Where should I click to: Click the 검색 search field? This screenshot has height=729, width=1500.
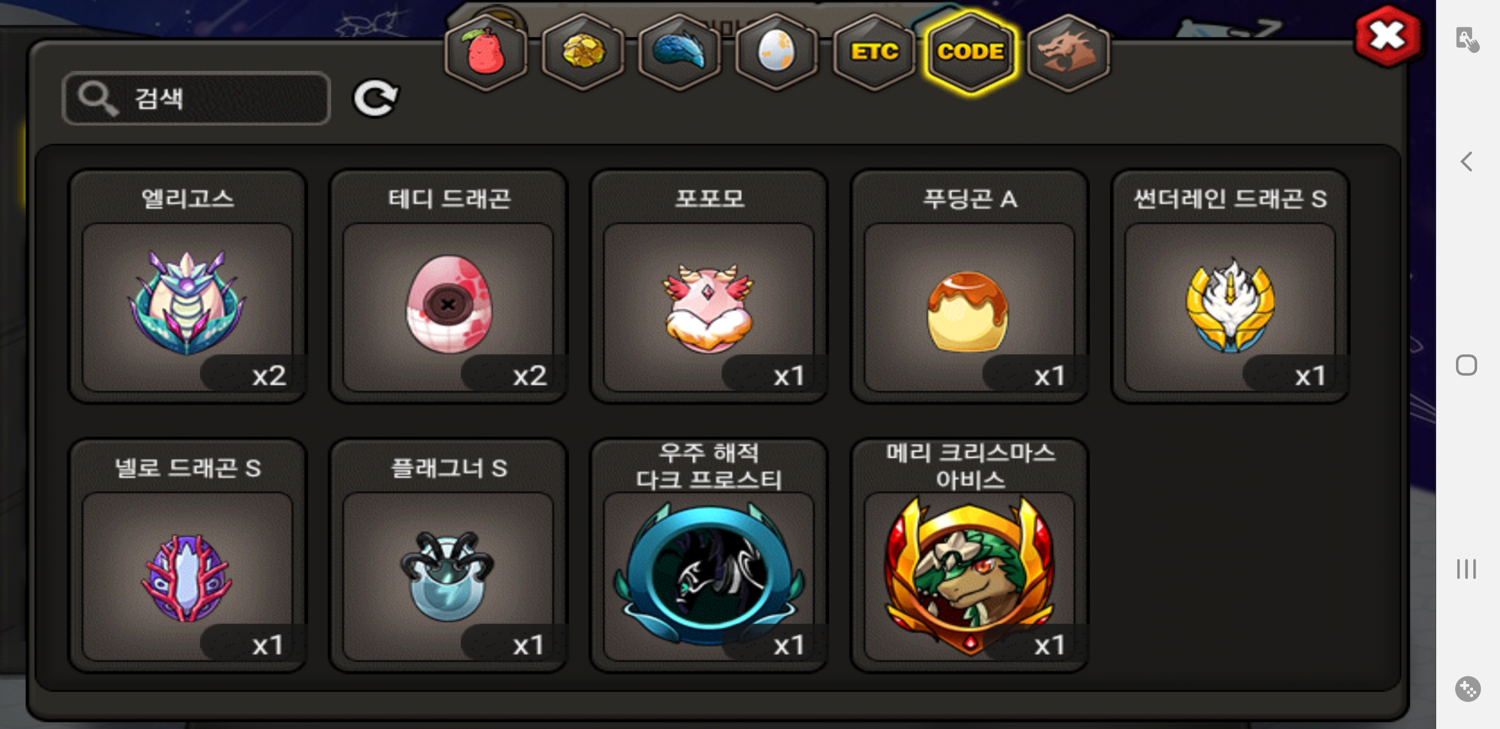(196, 98)
